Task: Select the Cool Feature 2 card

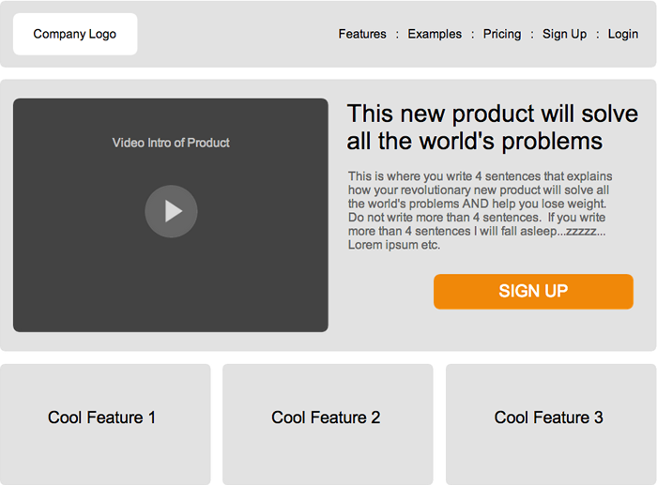Action: tap(328, 424)
